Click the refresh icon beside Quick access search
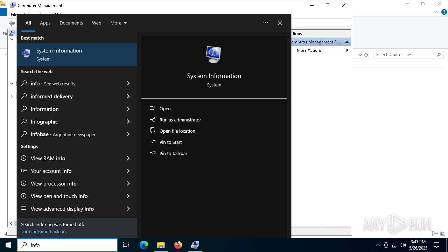The image size is (448, 252). click(x=366, y=55)
